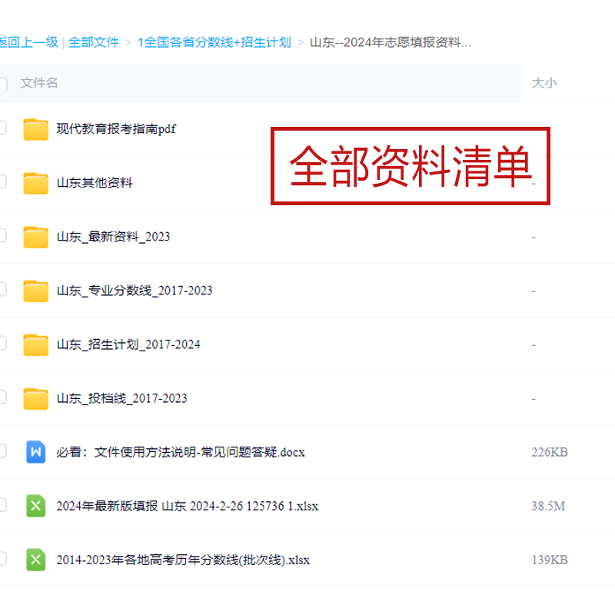Screen dimensions: 615x615
Task: Check the box for 山东_专业分数线_2017-2023
Action: click(2, 289)
